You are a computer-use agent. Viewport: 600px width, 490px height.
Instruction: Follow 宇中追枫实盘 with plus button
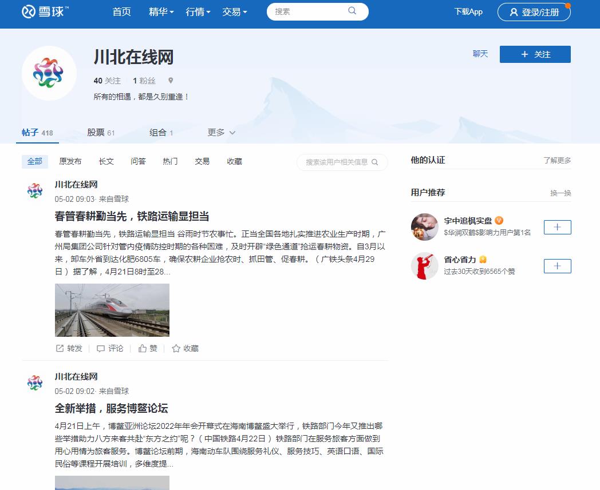[x=557, y=227]
